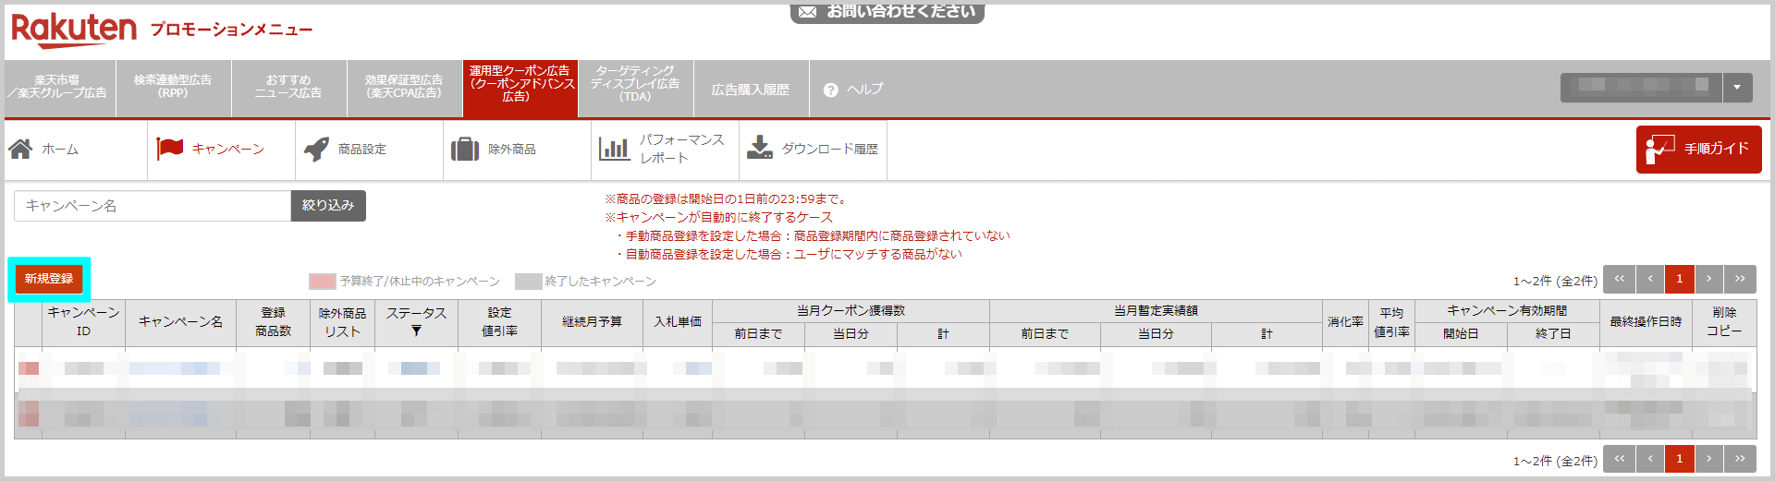1775x481 pixels.
Task: Go to last page in bottom pagination
Action: tap(1740, 459)
